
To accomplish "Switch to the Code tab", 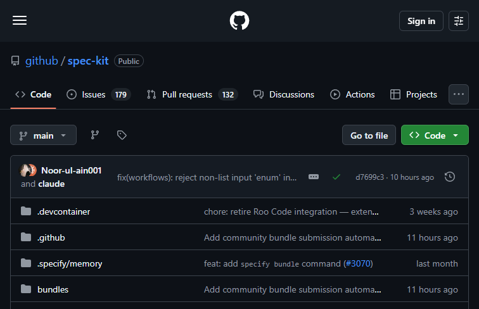I will (x=34, y=94).
